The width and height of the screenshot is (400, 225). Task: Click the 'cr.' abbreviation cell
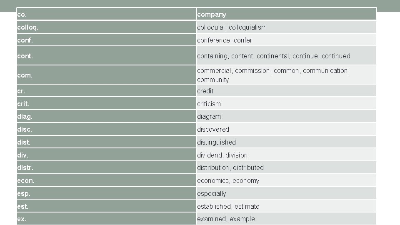tap(106, 90)
